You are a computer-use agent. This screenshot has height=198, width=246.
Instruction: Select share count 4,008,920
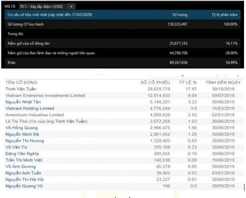[x=160, y=115]
